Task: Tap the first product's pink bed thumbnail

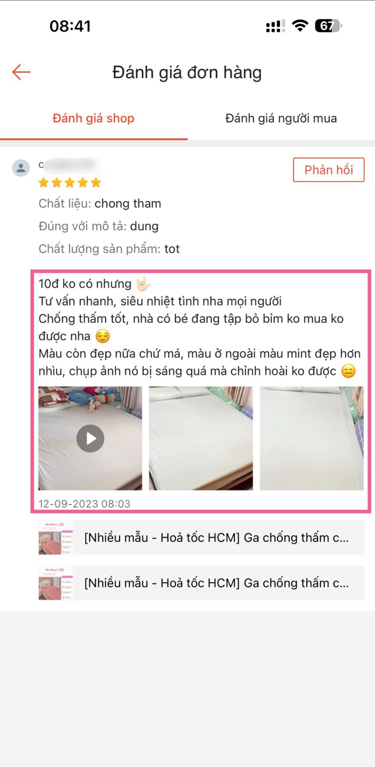Action: tap(55, 538)
